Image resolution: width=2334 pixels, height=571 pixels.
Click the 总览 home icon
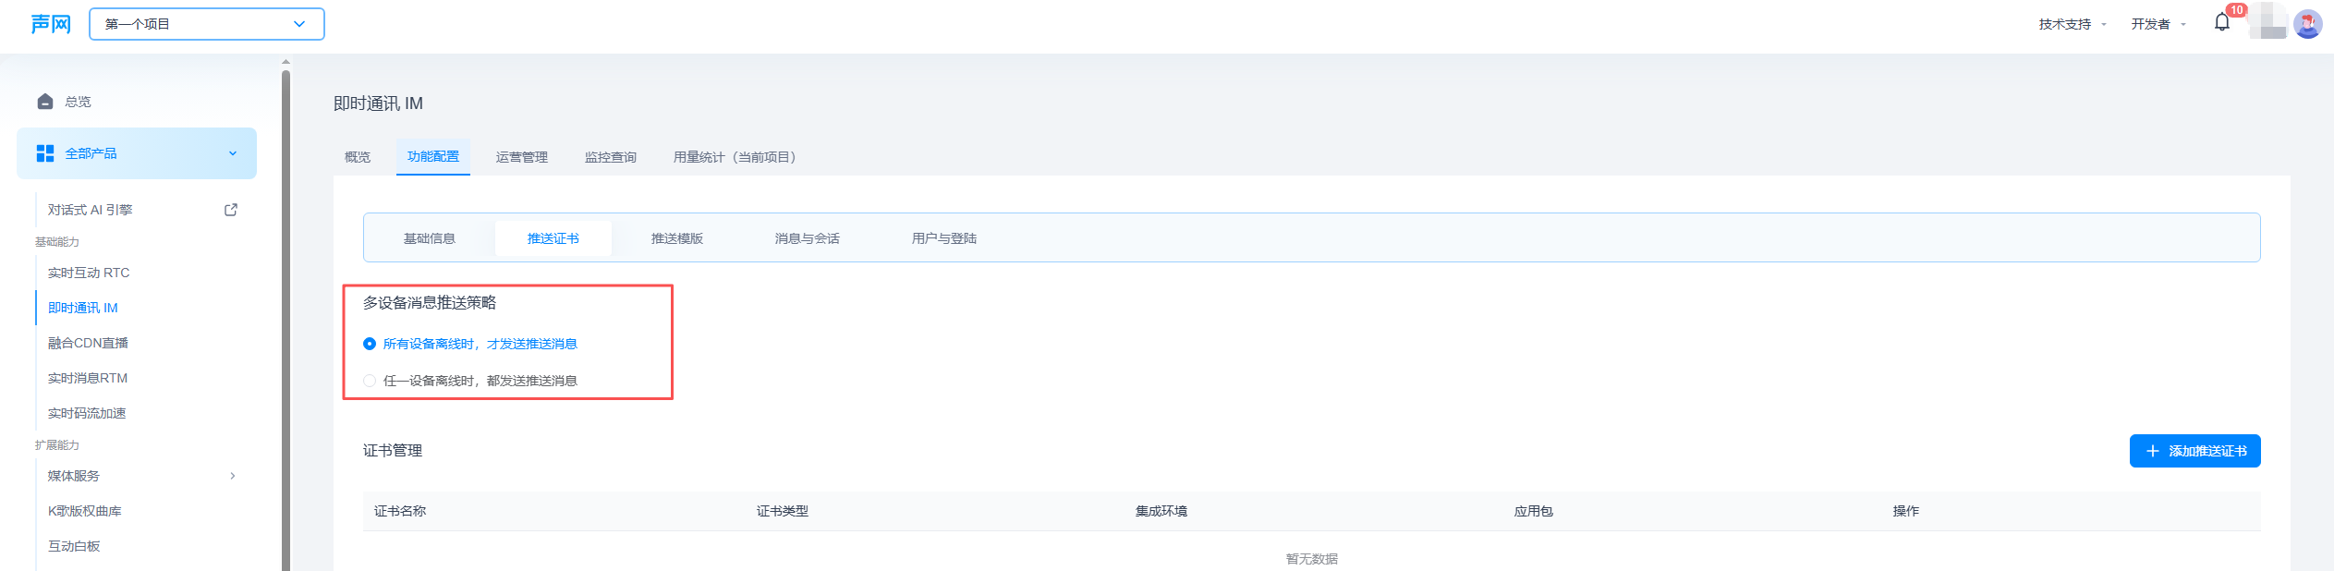[45, 102]
